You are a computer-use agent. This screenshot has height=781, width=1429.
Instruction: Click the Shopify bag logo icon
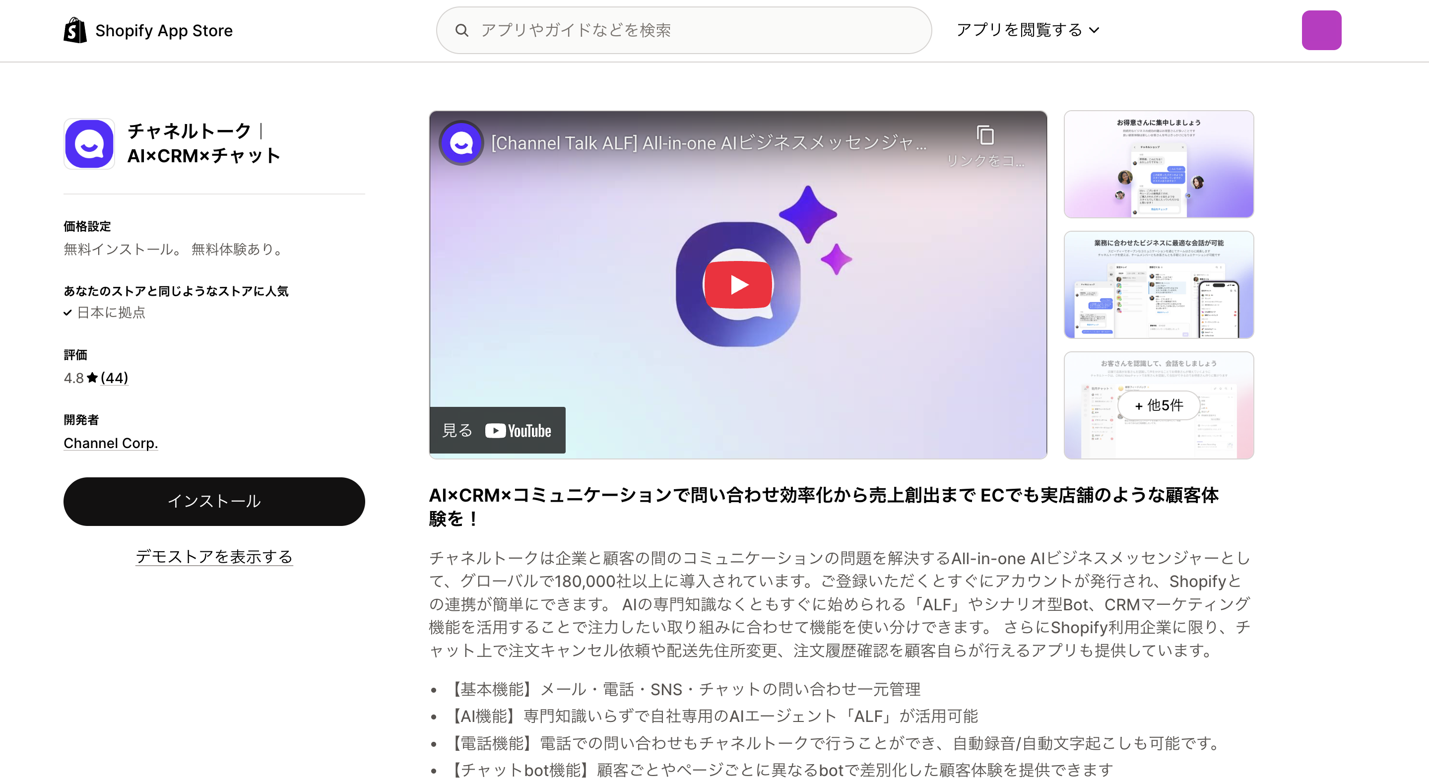coord(75,30)
